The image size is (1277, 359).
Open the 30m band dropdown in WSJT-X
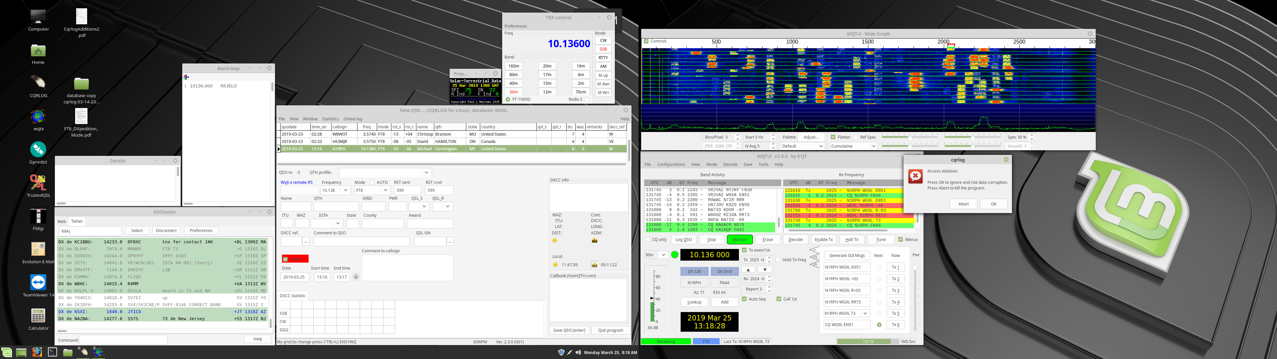pos(663,255)
